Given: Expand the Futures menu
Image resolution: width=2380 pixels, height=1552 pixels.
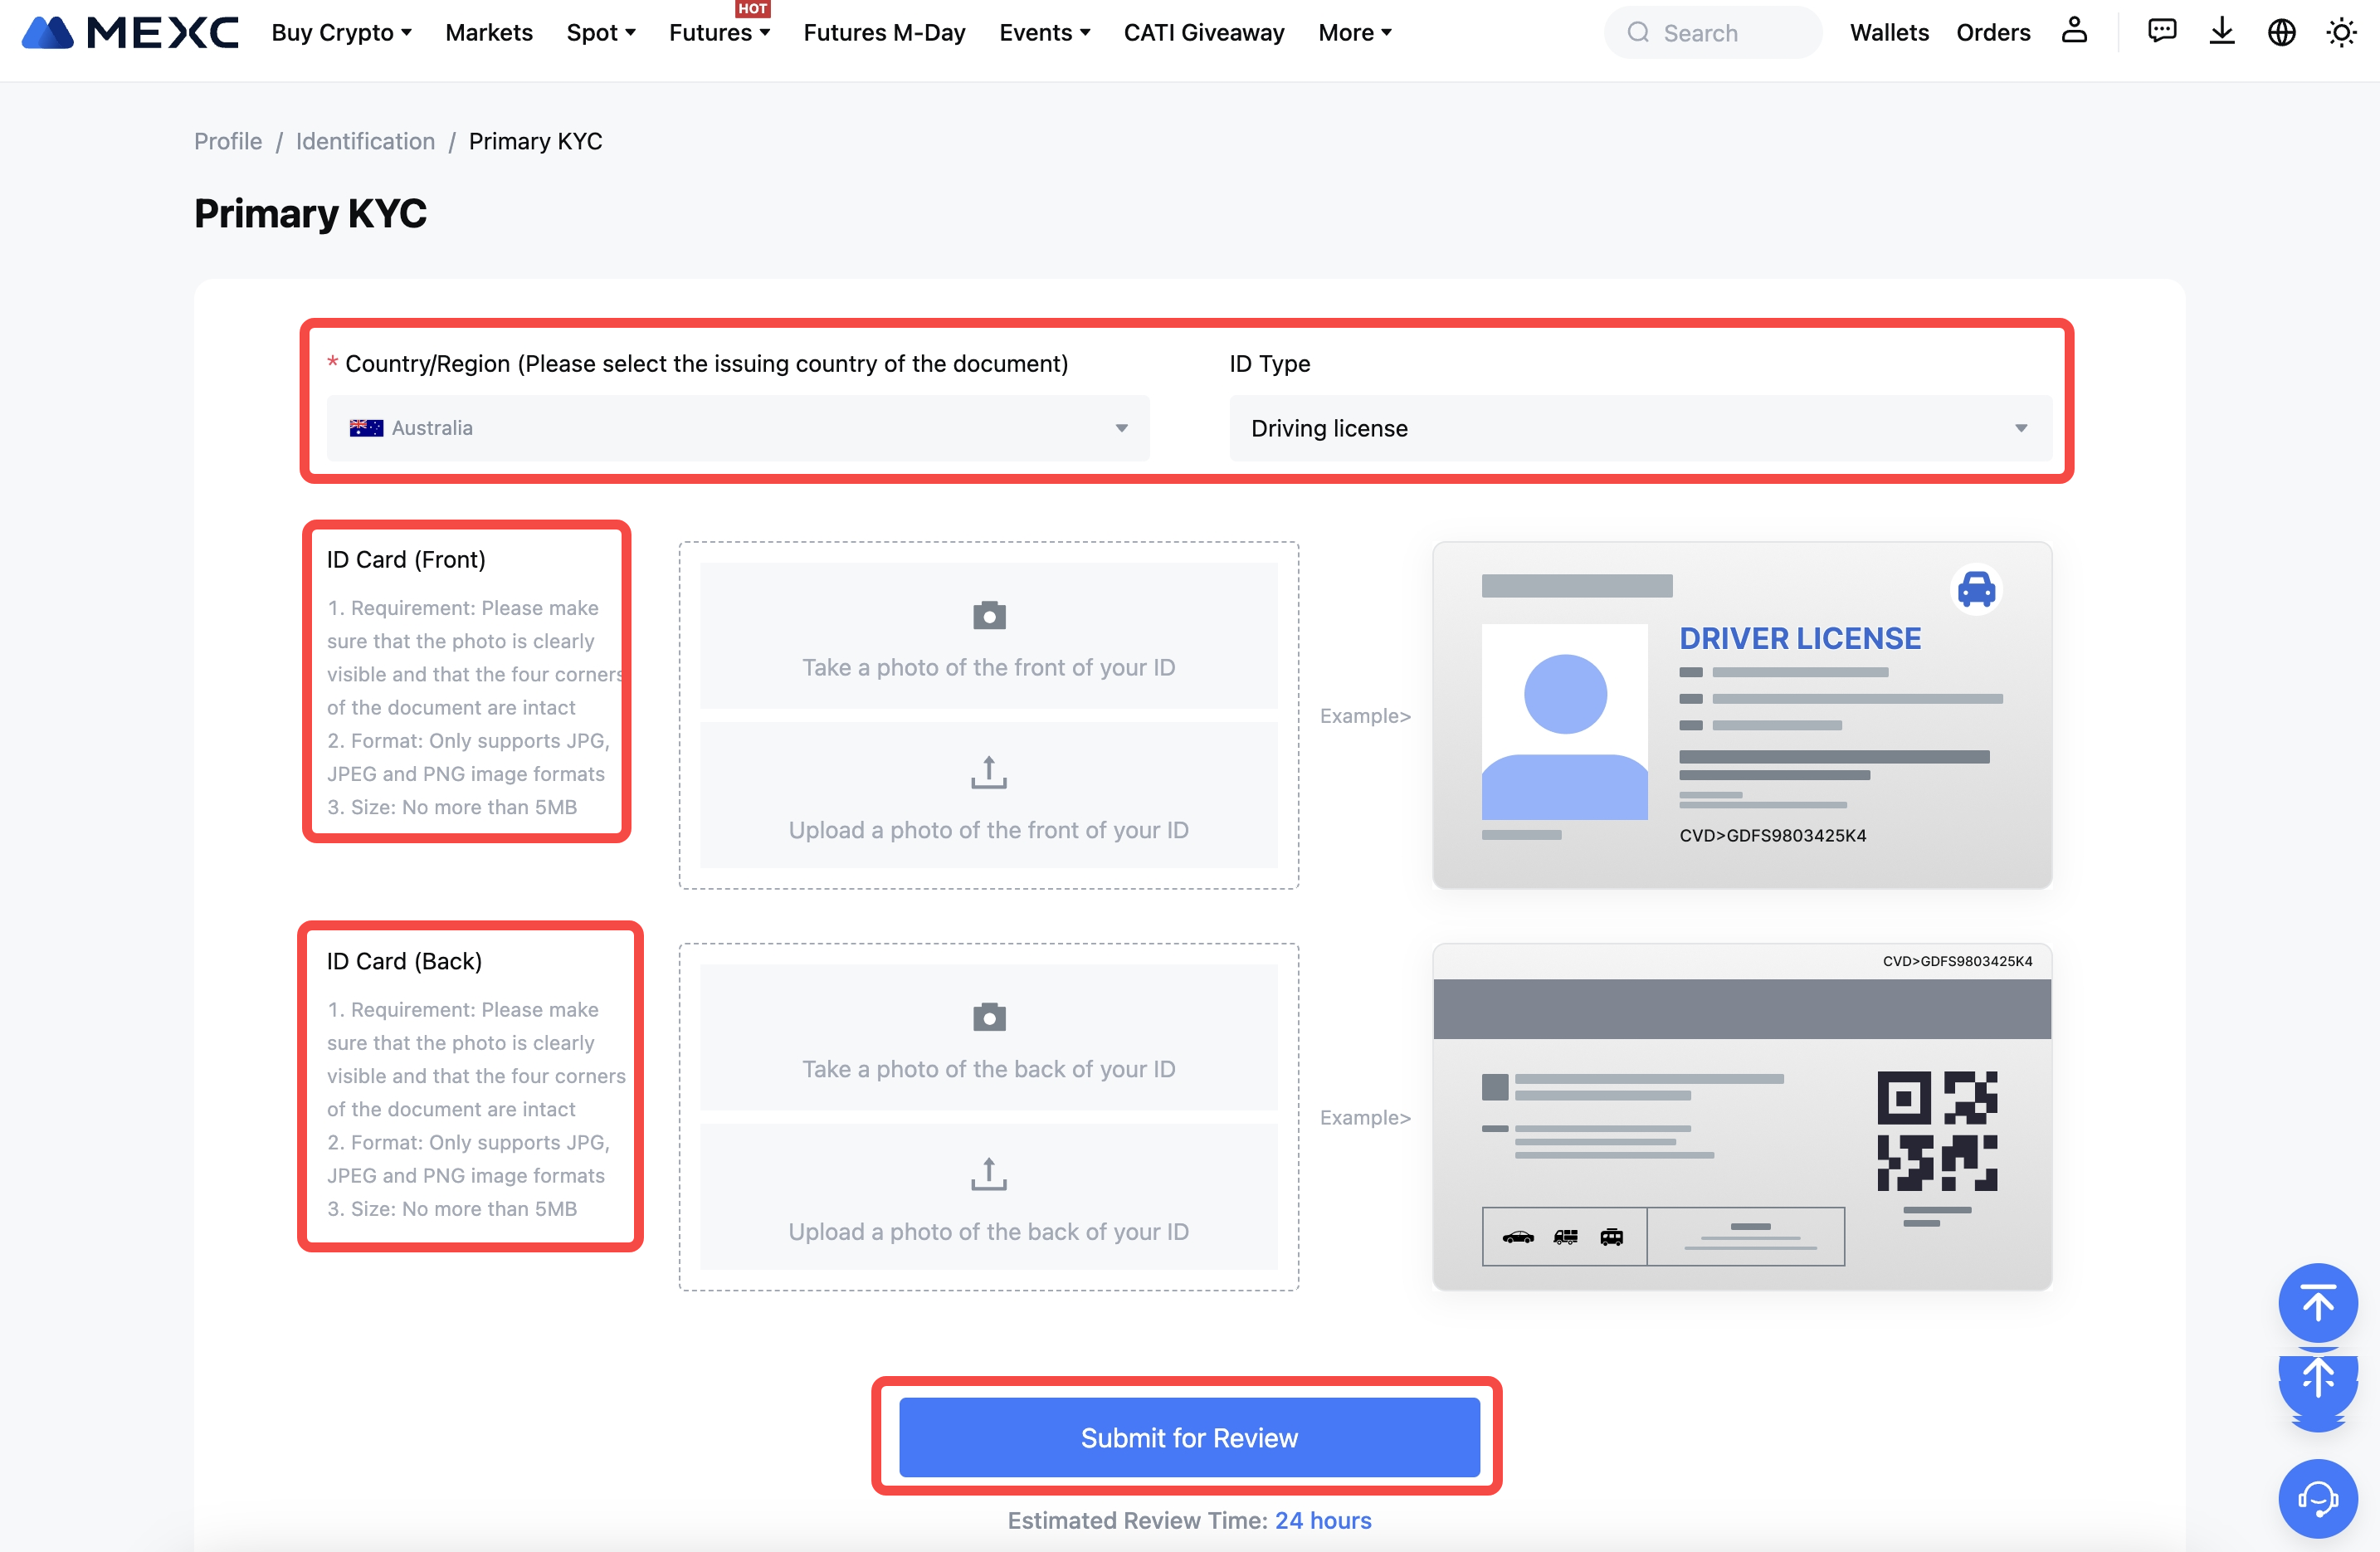Looking at the screenshot, I should [x=720, y=33].
